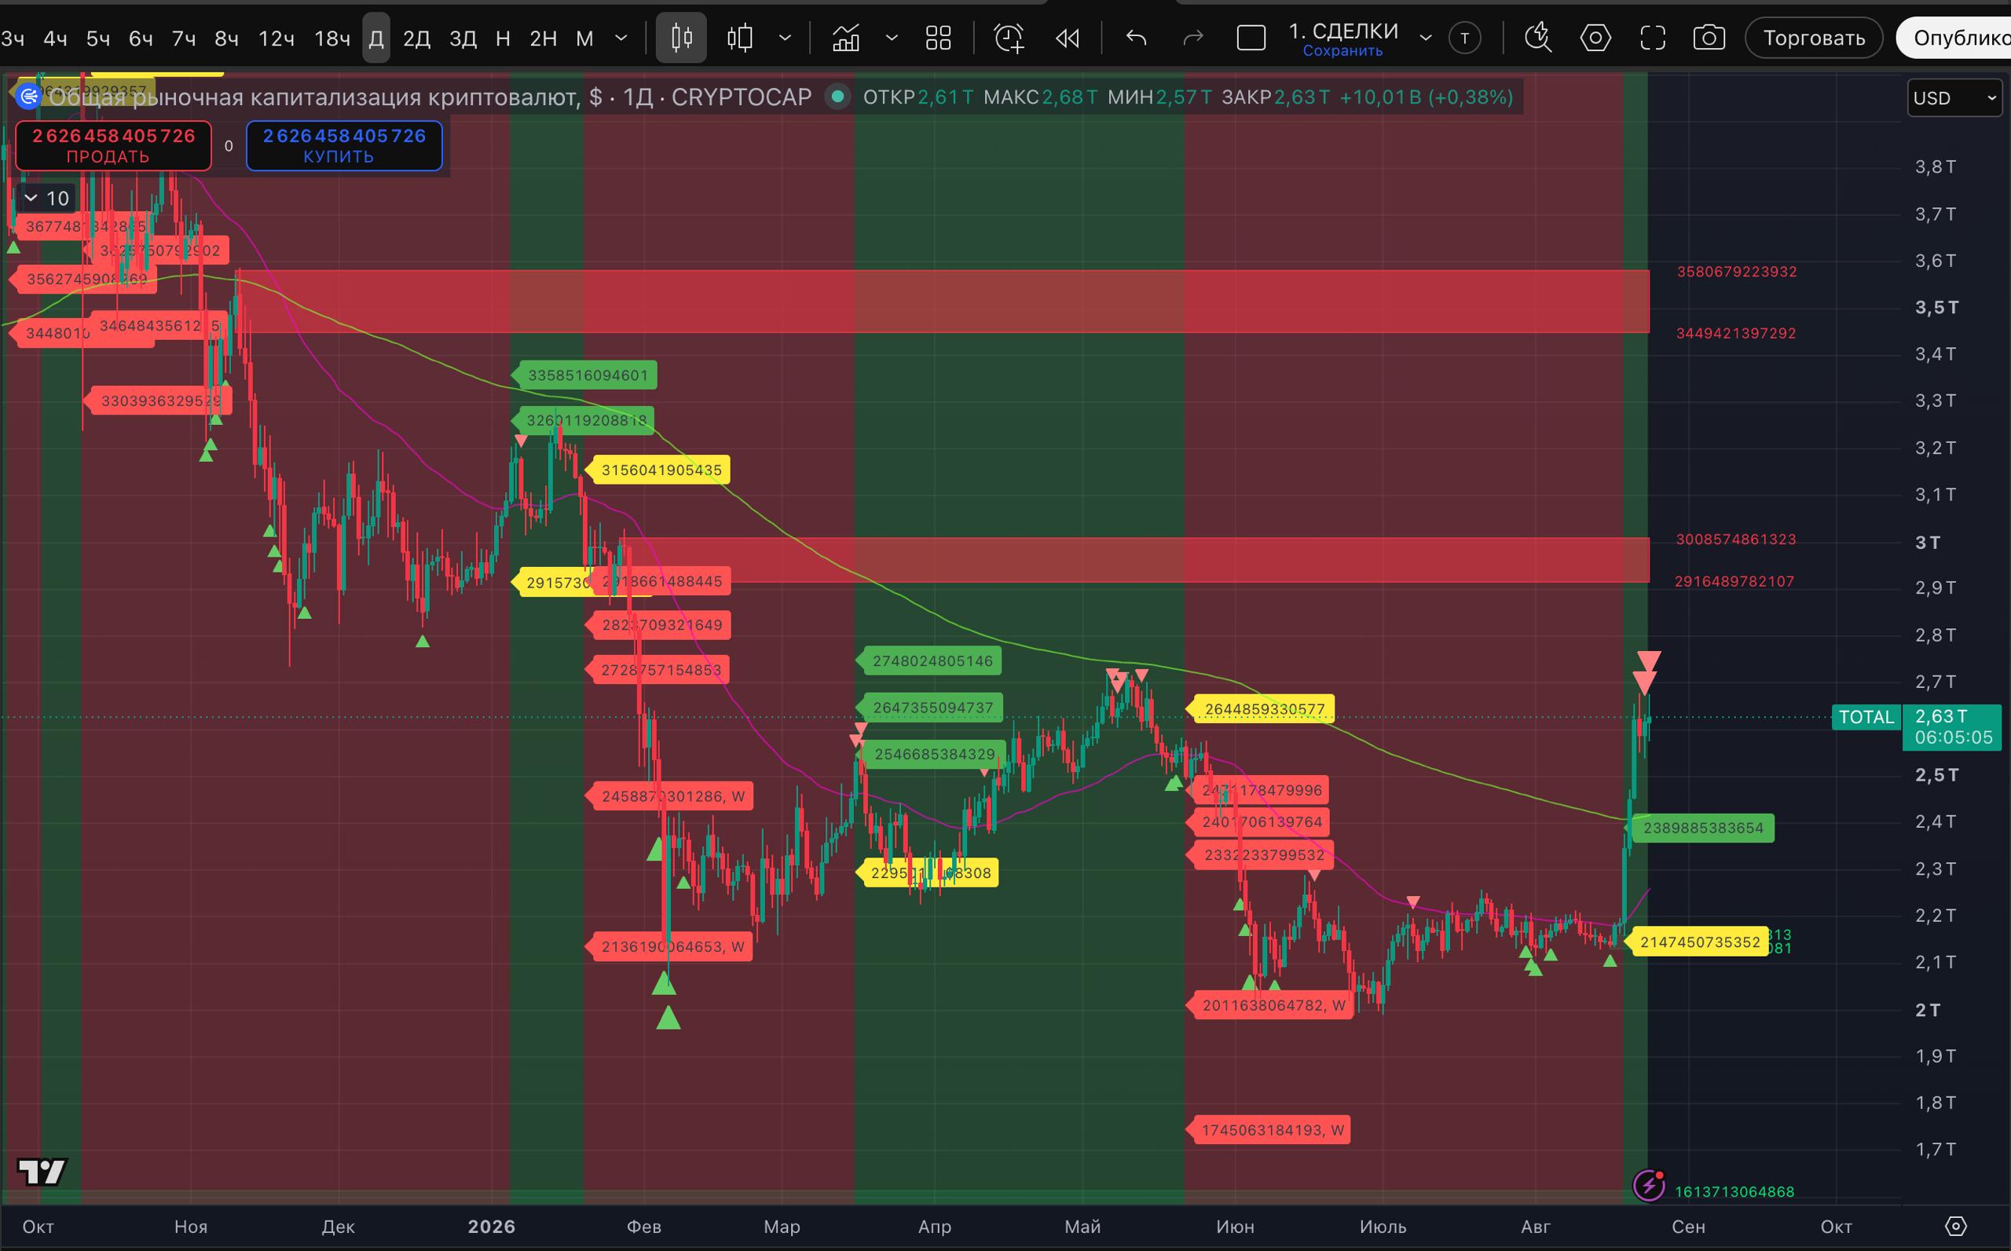The width and height of the screenshot is (2011, 1251).
Task: Switch to the М monthly timeframe
Action: click(584, 38)
